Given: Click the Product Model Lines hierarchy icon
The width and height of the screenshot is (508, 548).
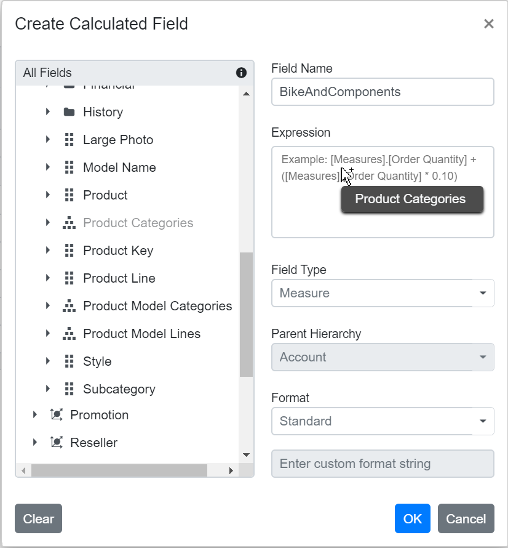Looking at the screenshot, I should tap(69, 334).
